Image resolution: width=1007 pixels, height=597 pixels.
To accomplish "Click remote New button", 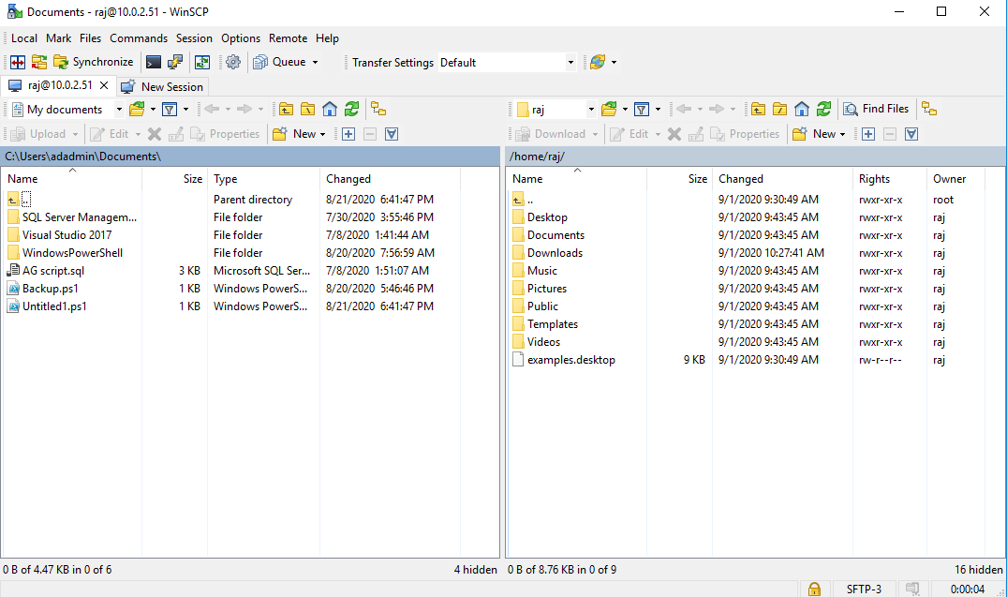I will click(814, 134).
